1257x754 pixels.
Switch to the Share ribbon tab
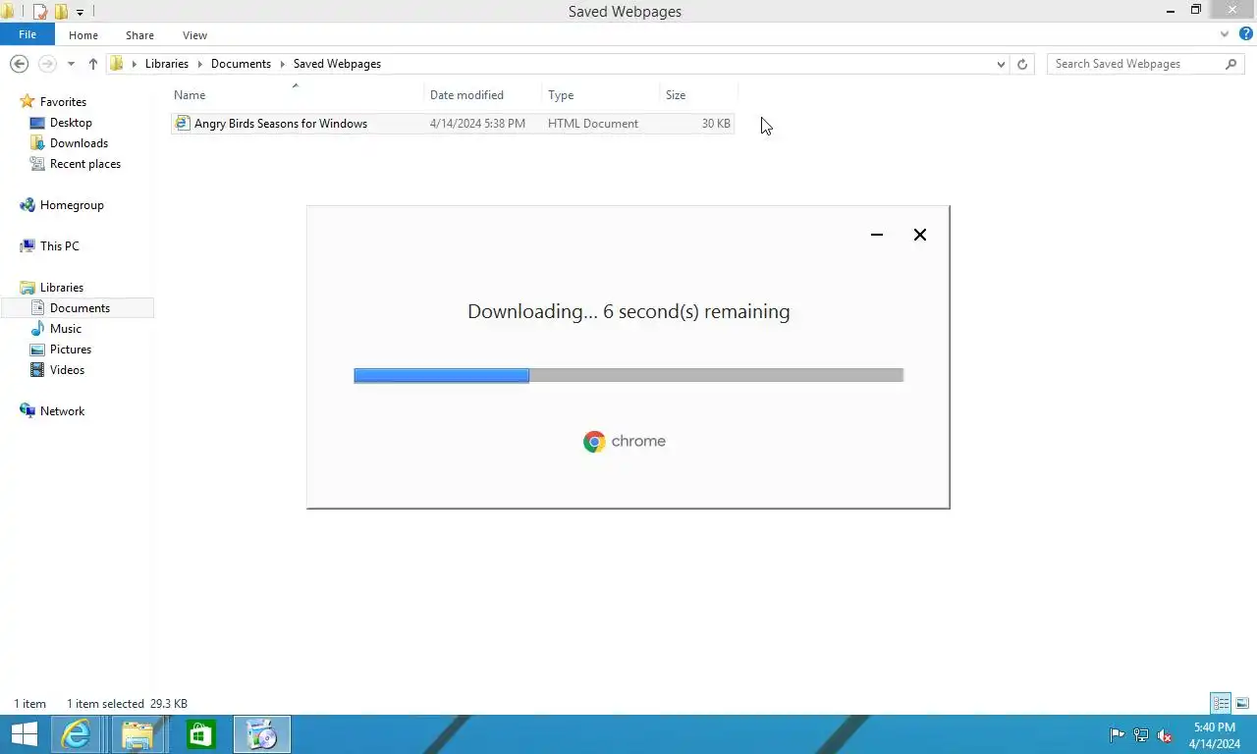pos(139,35)
